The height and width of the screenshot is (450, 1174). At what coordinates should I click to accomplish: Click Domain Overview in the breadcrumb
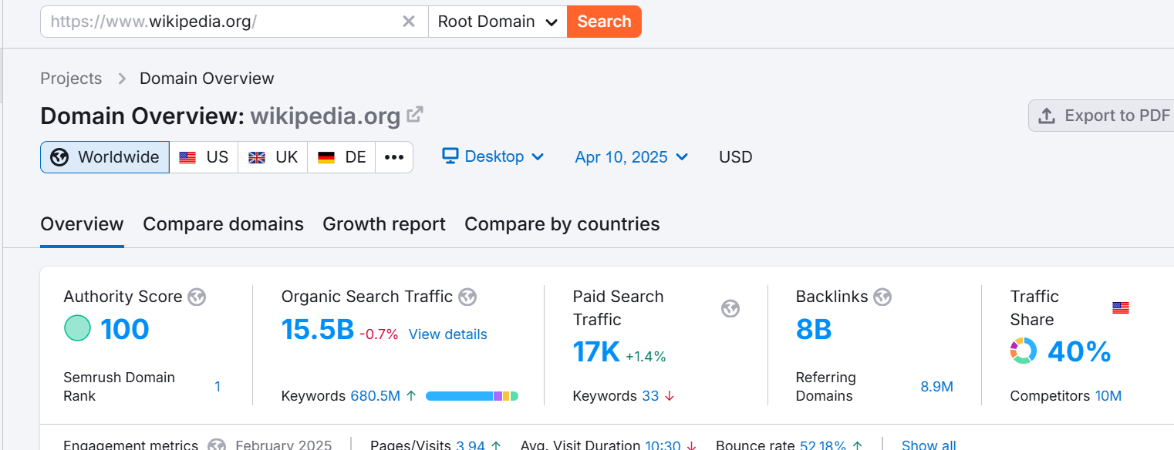coord(207,79)
